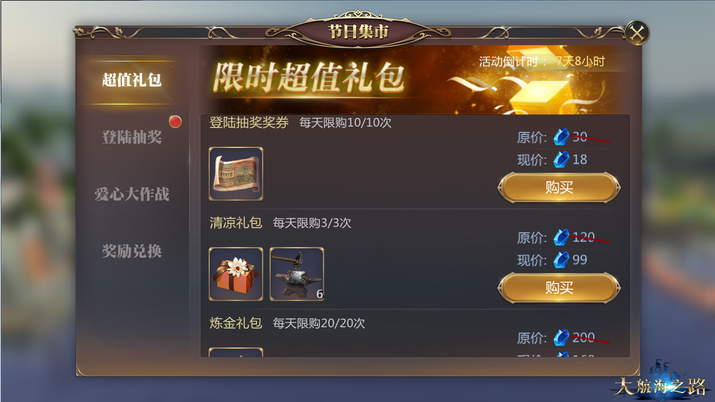Buy the 登陆抽奖奖券 with 购买 button
The image size is (715, 402).
pyautogui.click(x=559, y=187)
